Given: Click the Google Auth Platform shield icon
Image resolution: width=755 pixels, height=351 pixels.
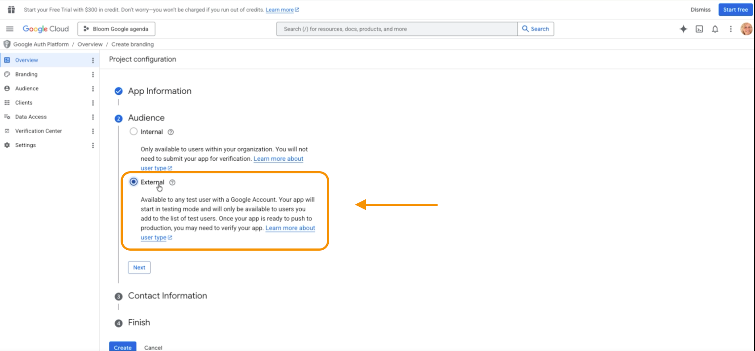Looking at the screenshot, I should point(7,44).
